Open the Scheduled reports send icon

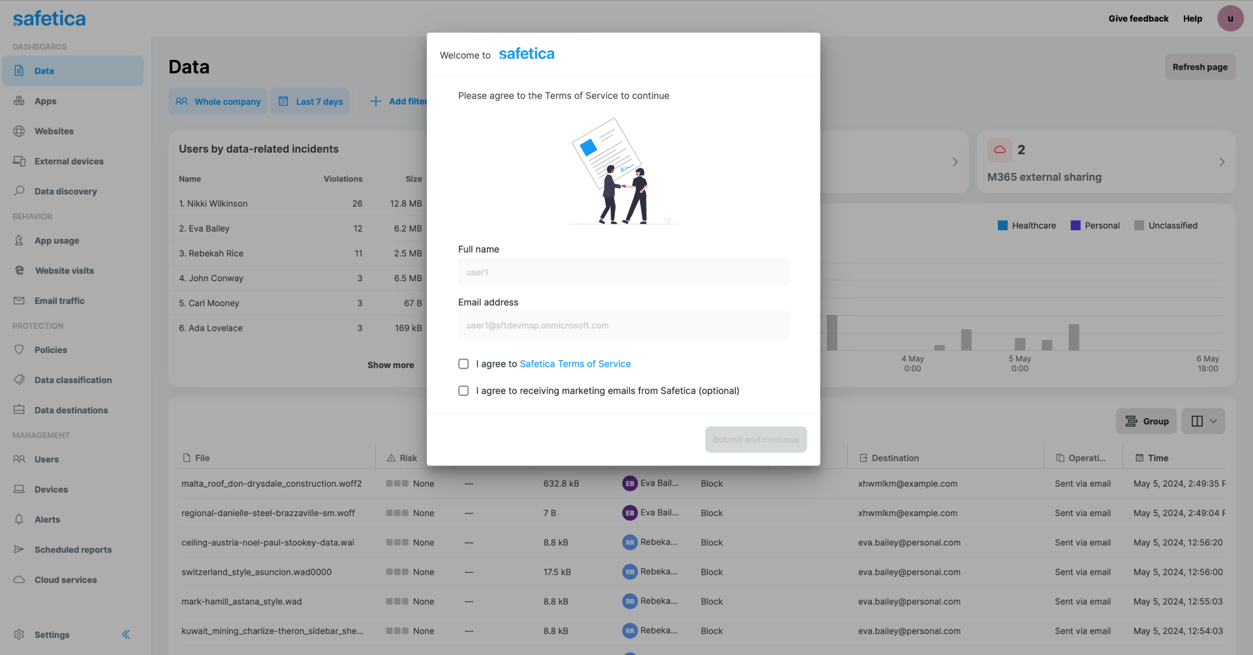click(19, 549)
